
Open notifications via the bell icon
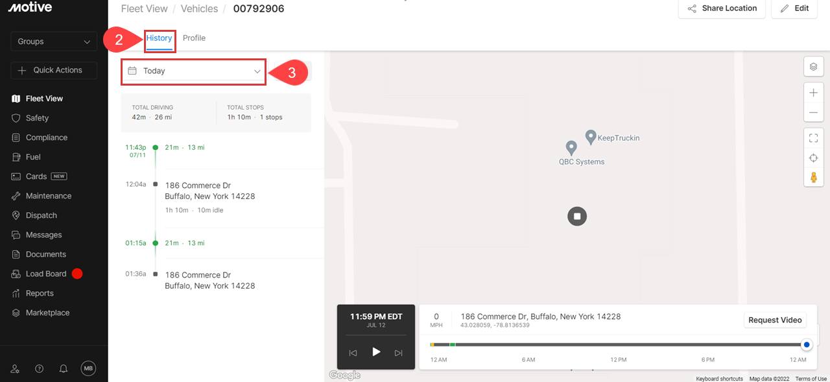63,368
